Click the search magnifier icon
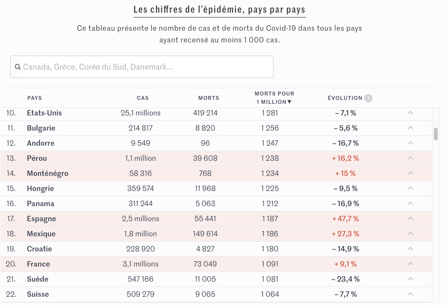Viewport: 447px width, 305px height. point(18,67)
